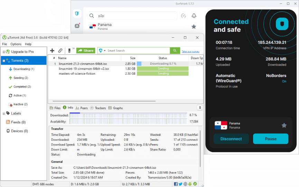Toggle favorite star in connected Panama card
Screen dimensions: 299x187
(284, 125)
